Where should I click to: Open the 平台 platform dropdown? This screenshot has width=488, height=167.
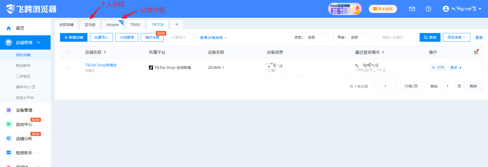click(x=362, y=37)
